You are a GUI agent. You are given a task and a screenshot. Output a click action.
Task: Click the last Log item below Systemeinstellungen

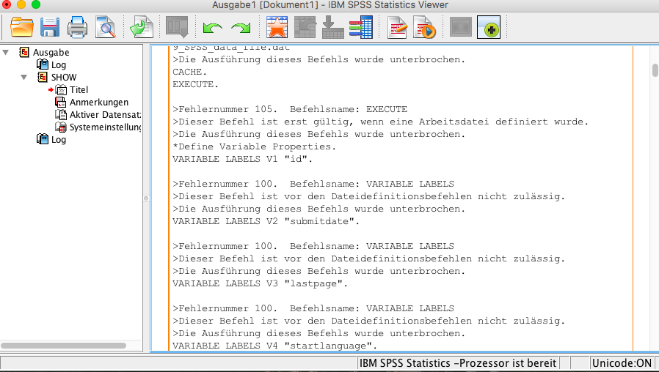coord(58,140)
